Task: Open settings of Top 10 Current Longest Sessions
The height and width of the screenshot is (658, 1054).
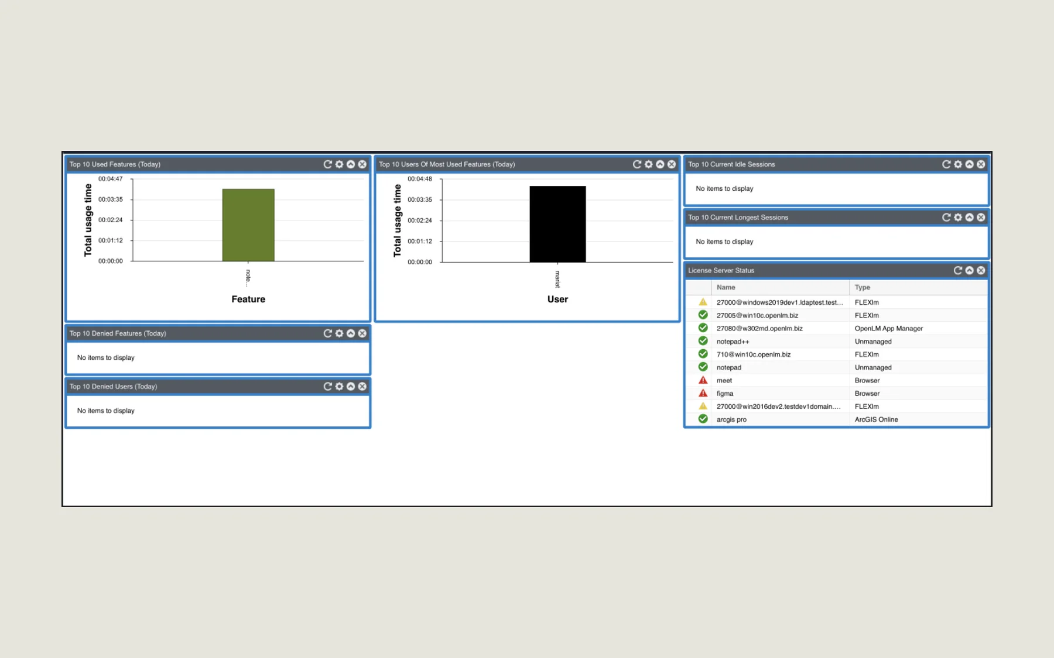Action: coord(958,218)
